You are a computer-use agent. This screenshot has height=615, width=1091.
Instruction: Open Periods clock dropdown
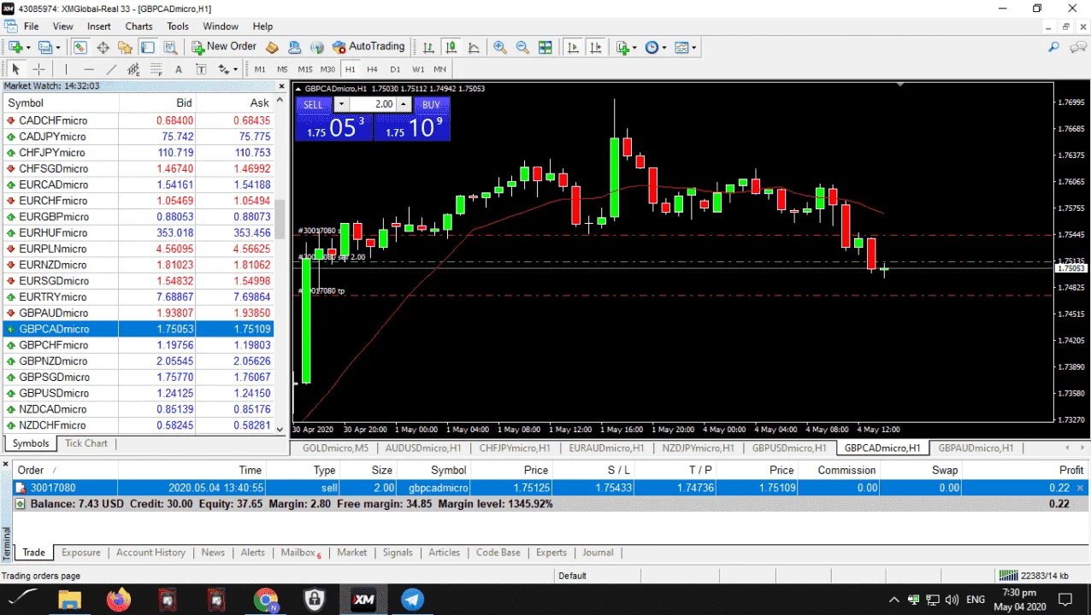(x=656, y=47)
